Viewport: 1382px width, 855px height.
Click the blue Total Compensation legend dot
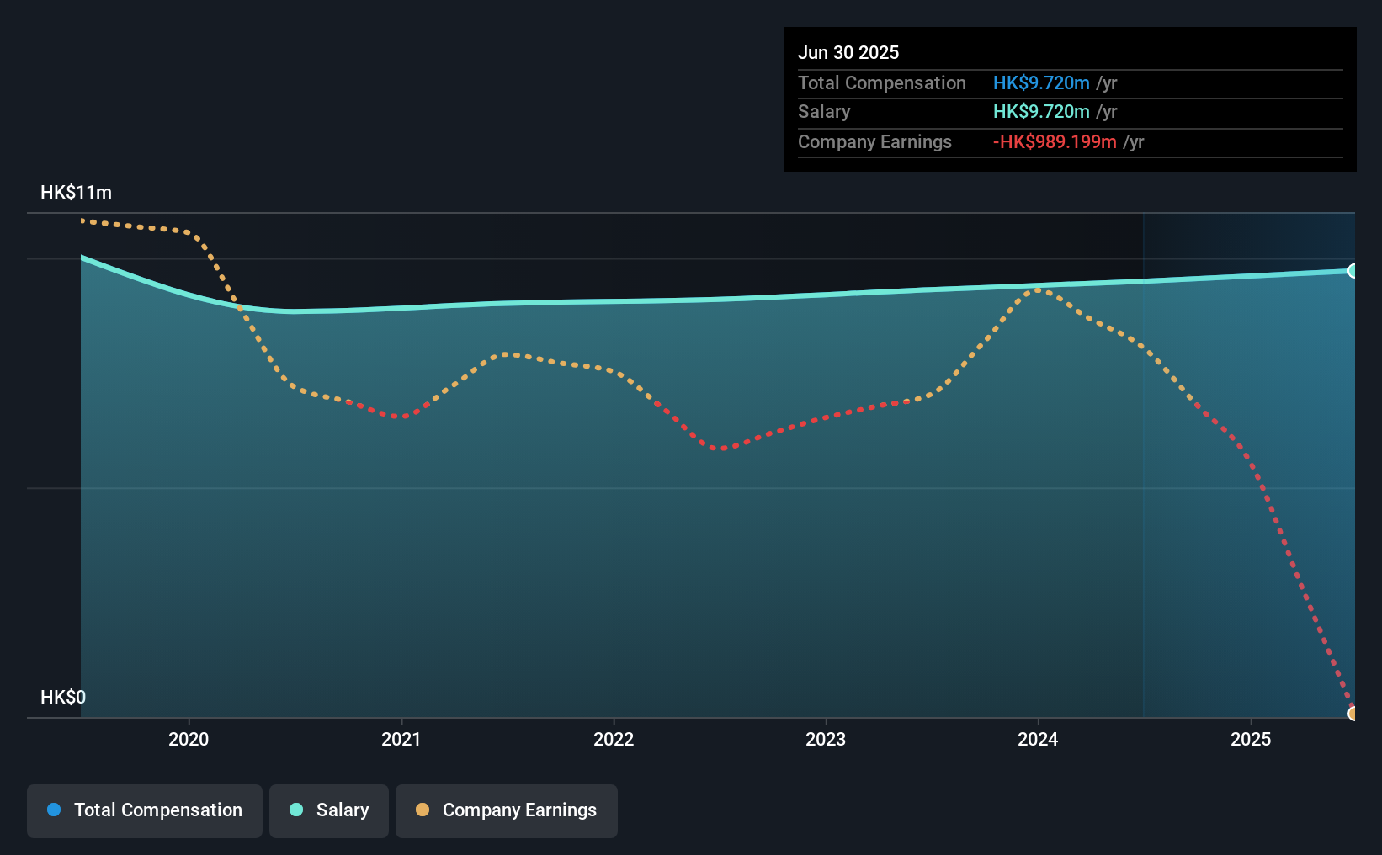pos(54,810)
